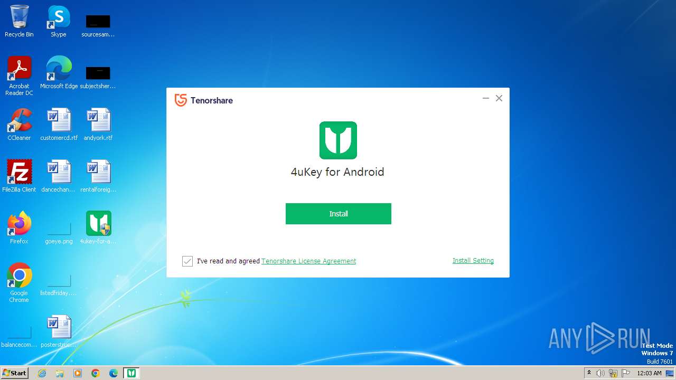Image resolution: width=676 pixels, height=380 pixels.
Task: Select the posterstruc... document icon
Action: tap(59, 331)
